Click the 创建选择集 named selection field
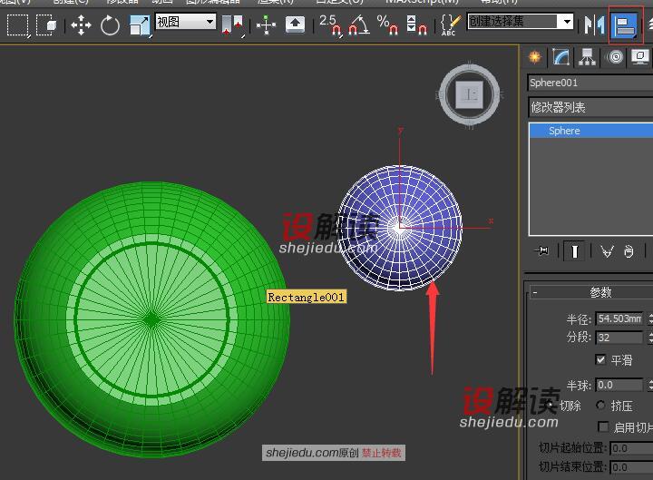 512,21
